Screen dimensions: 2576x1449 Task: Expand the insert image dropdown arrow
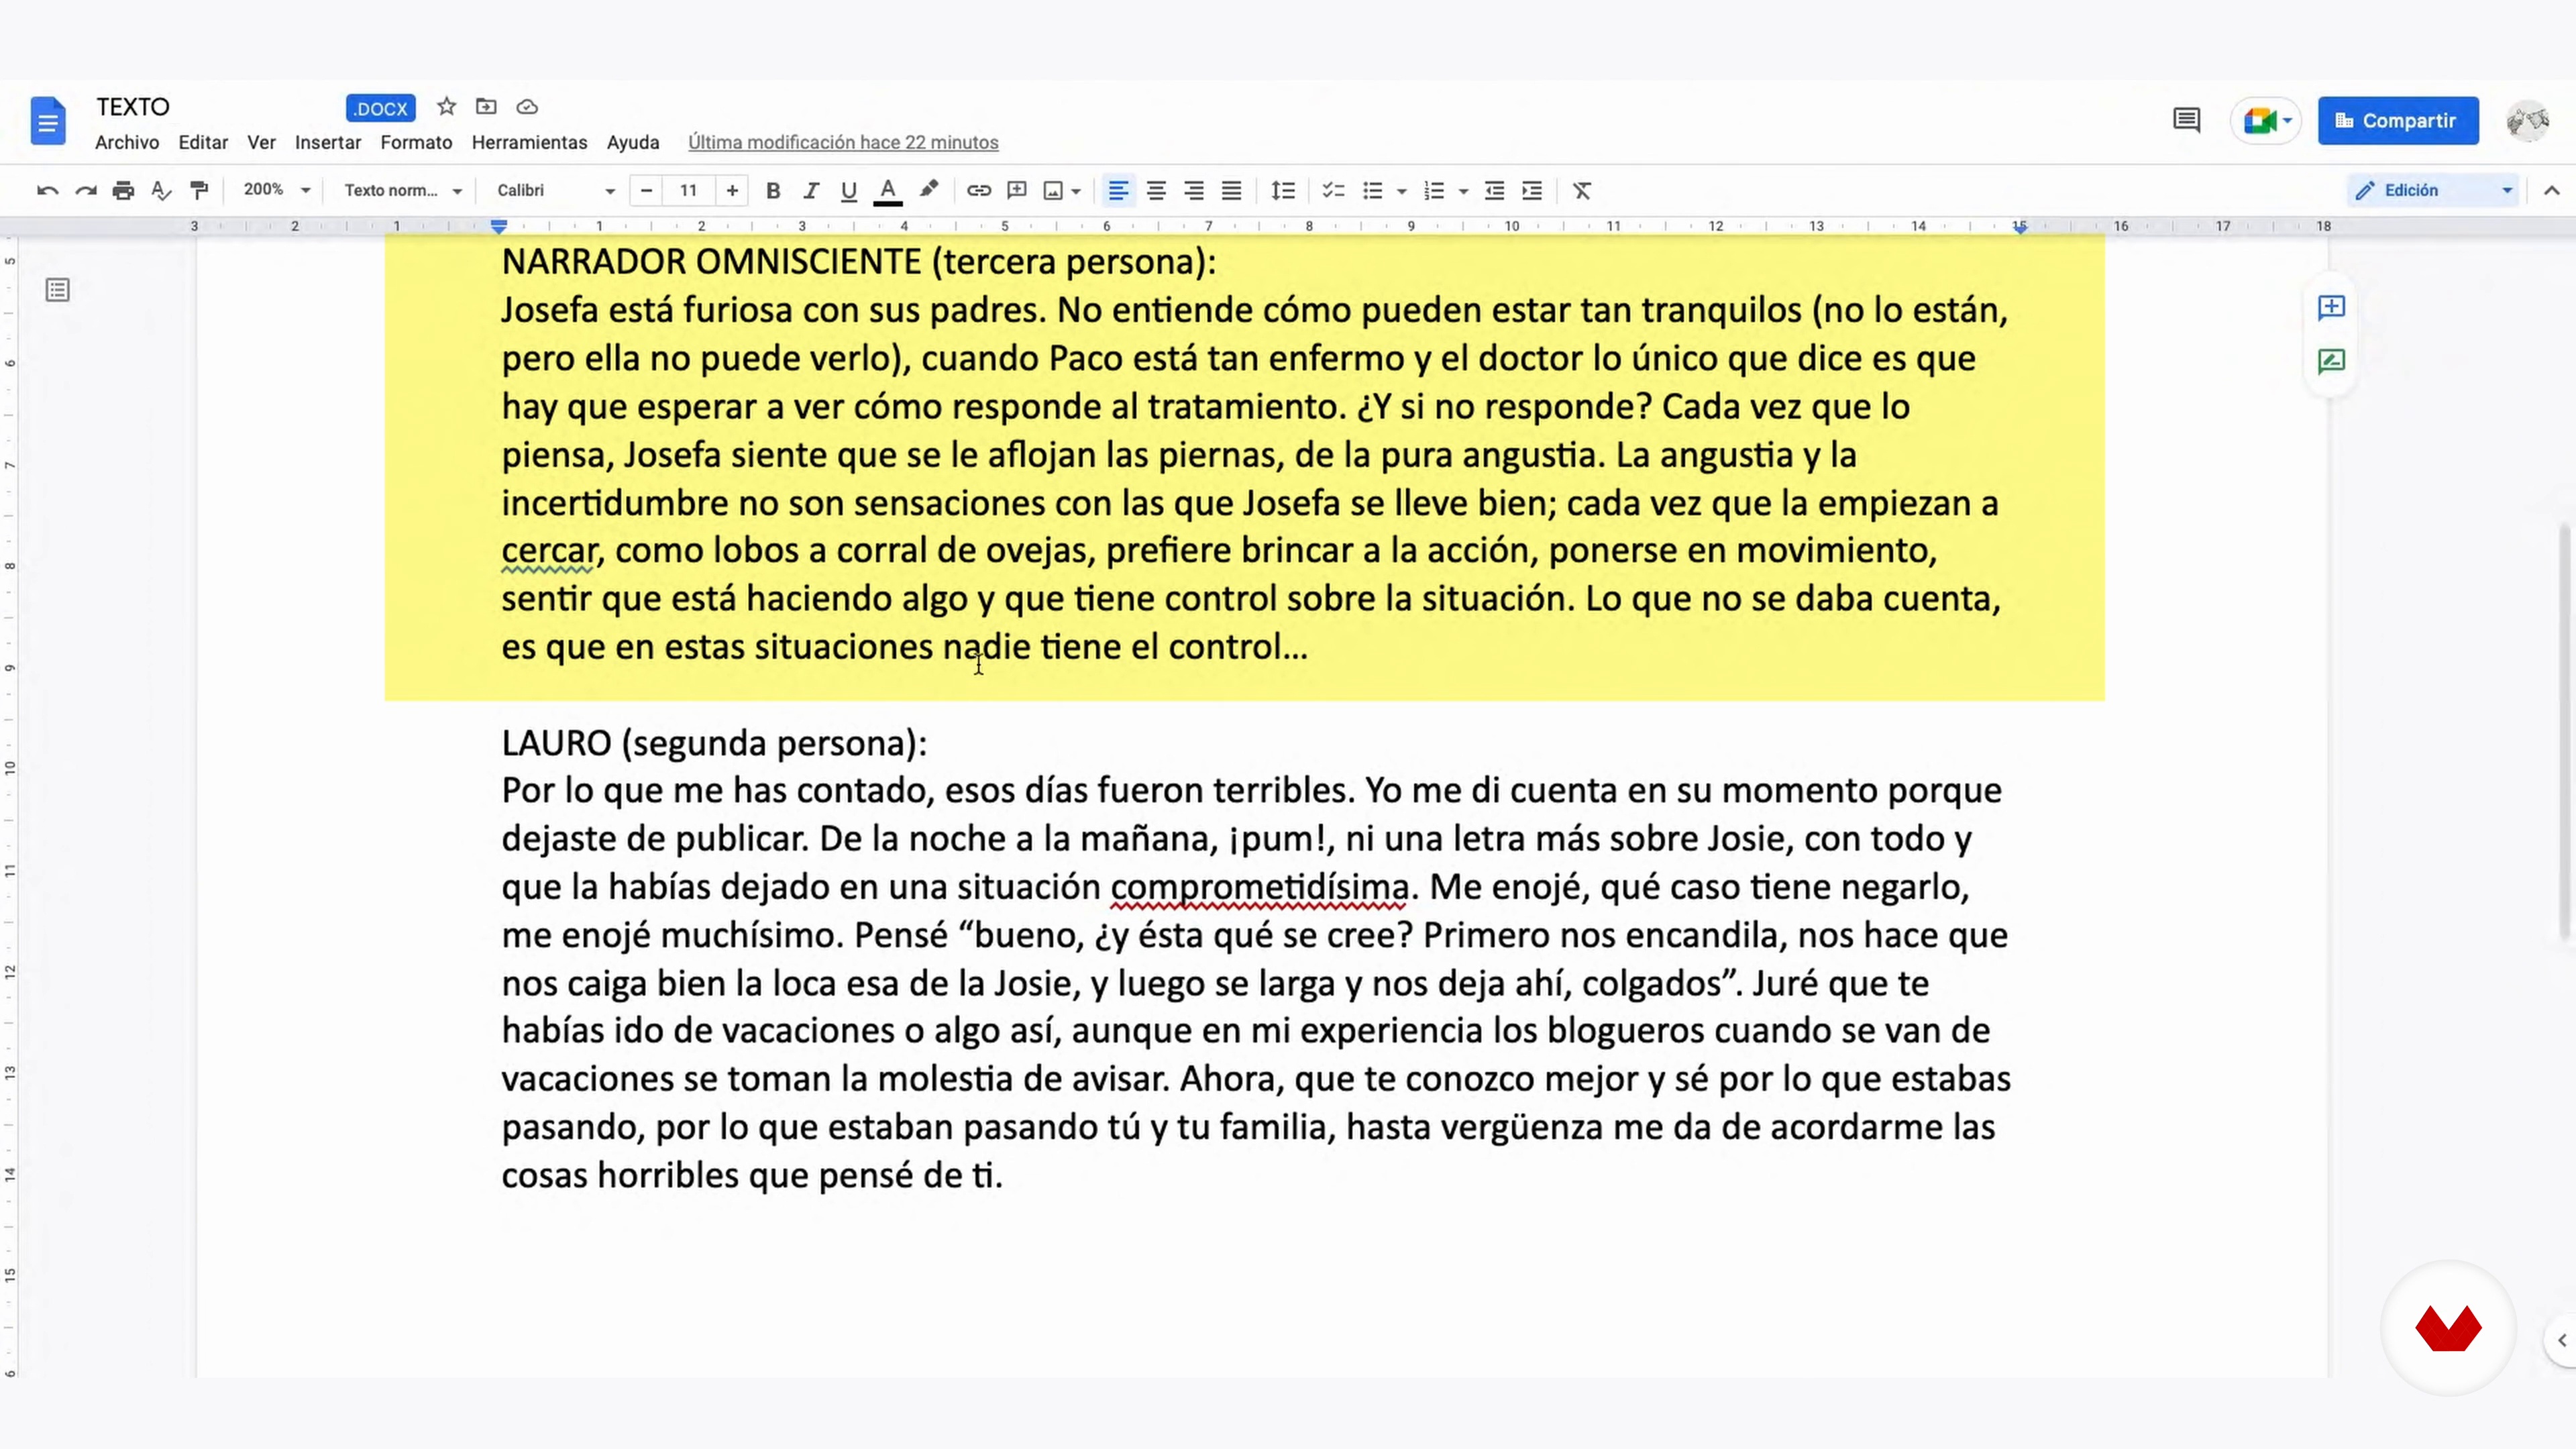coord(1076,191)
